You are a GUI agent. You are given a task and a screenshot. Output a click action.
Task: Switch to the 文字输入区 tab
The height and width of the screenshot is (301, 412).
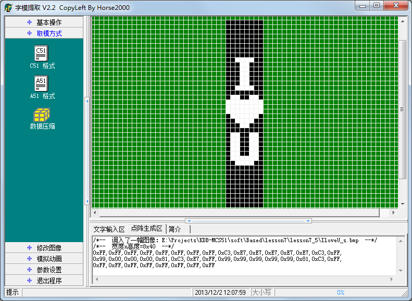click(109, 229)
